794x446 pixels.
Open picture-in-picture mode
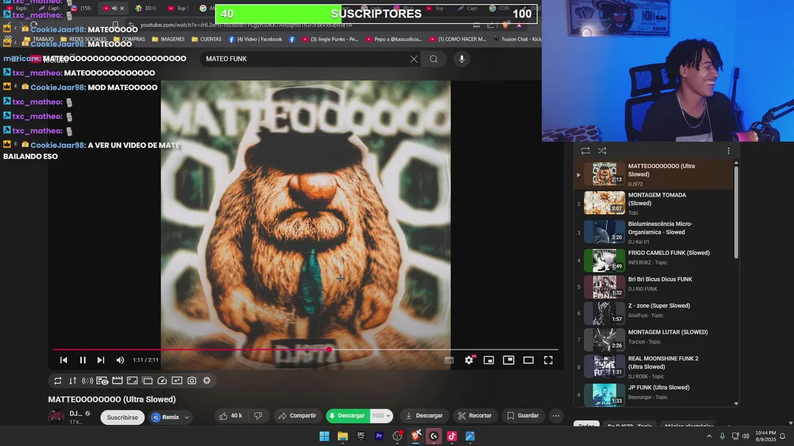click(509, 360)
